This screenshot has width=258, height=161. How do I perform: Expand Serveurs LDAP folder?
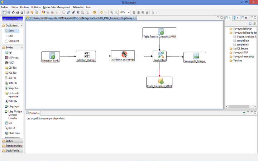point(239,53)
